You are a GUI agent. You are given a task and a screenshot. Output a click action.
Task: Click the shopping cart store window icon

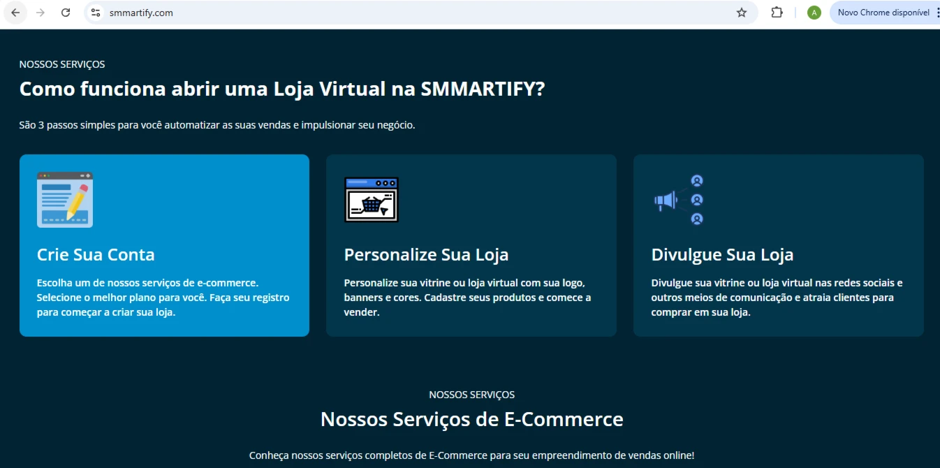click(372, 200)
